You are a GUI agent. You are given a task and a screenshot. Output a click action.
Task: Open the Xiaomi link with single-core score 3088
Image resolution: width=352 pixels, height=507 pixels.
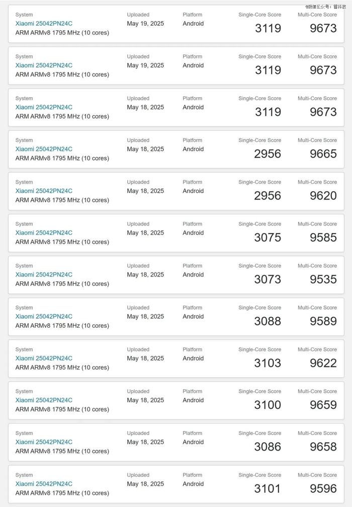point(44,316)
